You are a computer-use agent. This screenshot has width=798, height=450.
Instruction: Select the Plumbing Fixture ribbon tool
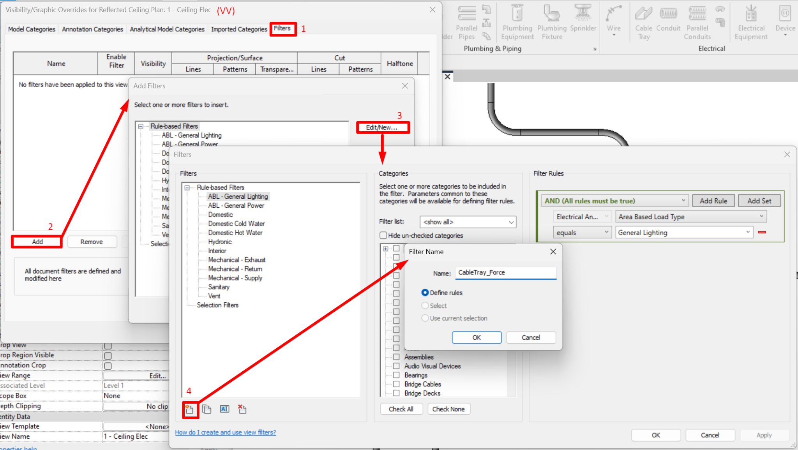coord(552,22)
